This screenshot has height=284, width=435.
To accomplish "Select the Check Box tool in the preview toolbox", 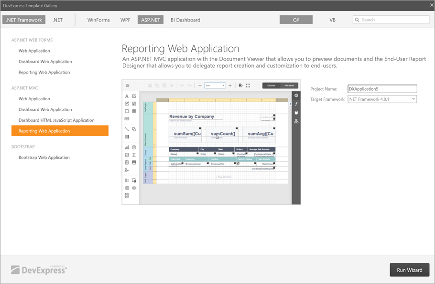I will tap(134, 96).
